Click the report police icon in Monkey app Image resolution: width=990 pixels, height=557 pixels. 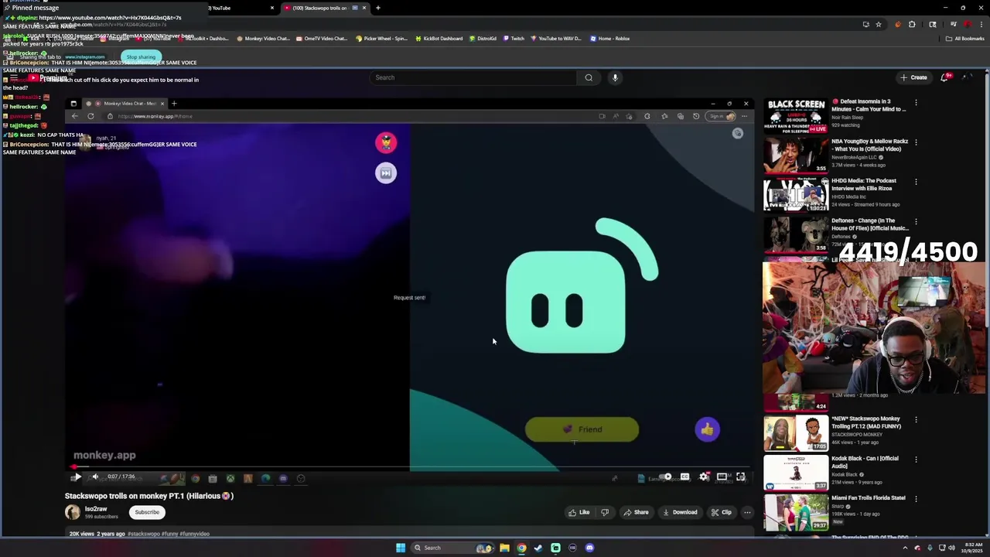pyautogui.click(x=386, y=142)
